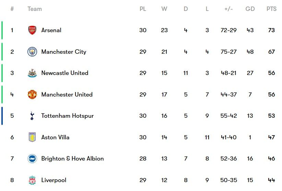
Task: Click the W column header
Action: (x=164, y=9)
